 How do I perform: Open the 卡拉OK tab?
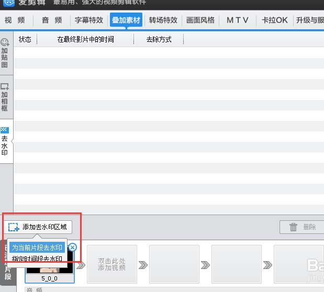tap(275, 20)
